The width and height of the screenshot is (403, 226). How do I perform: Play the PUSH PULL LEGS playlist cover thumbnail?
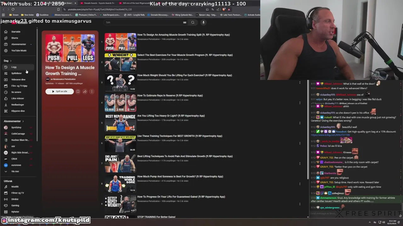click(x=70, y=48)
